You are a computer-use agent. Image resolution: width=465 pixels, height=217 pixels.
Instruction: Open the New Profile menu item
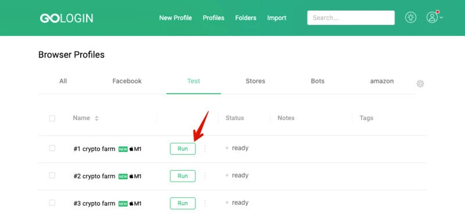point(176,18)
